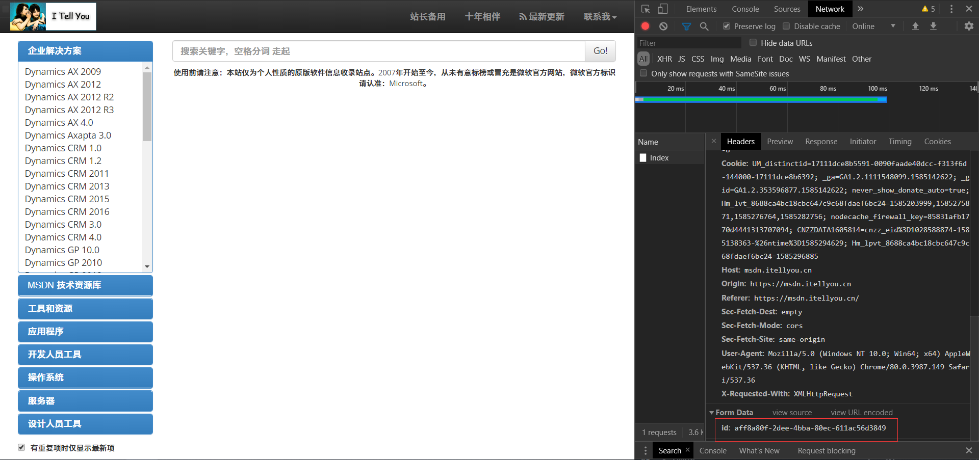Toggle the device toolbar icon
This screenshot has width=979, height=460.
[x=662, y=9]
